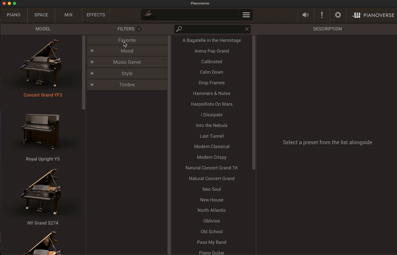Click the speaker volume icon
The image size is (397, 255).
[305, 15]
